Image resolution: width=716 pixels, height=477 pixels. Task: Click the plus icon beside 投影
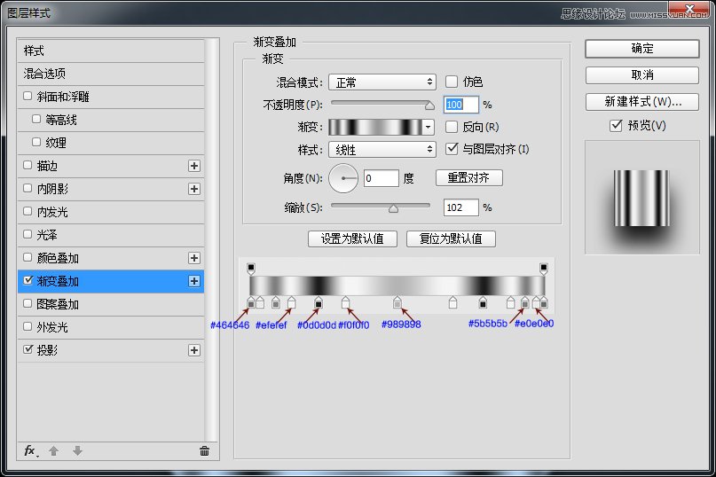[x=194, y=350]
